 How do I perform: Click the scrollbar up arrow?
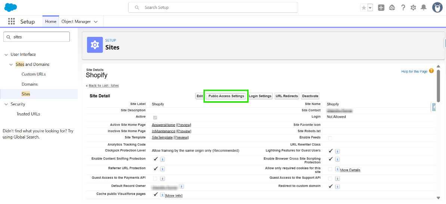438,66
